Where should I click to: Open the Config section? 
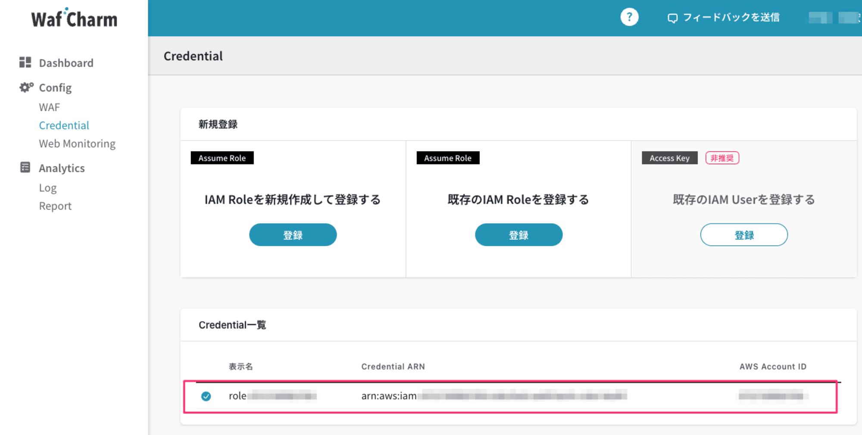coord(55,88)
